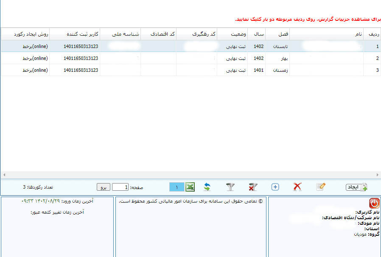The height and width of the screenshot is (257, 381).
Task: Click the ایجاد (Create) button
Action: click(357, 187)
